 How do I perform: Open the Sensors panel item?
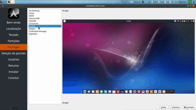pyautogui.click(x=183, y=2)
